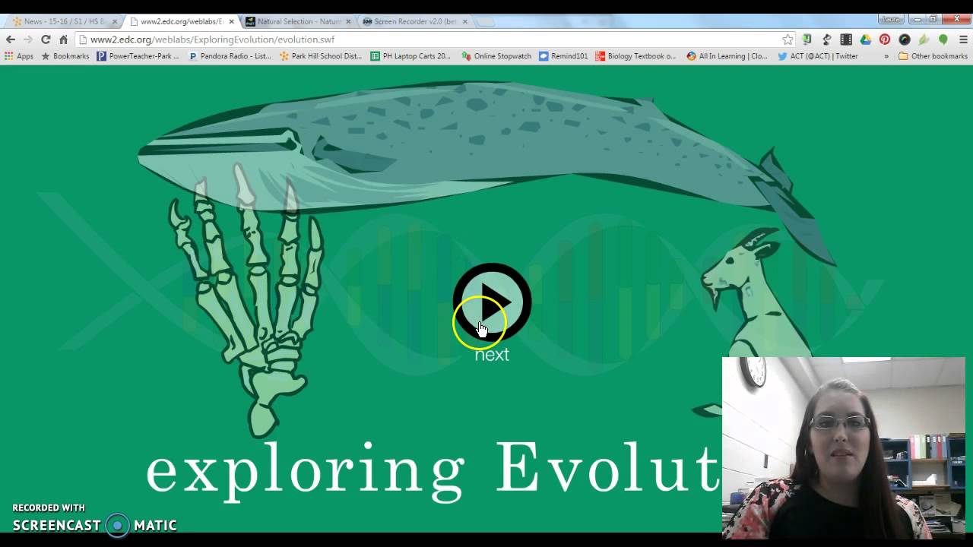The width and height of the screenshot is (973, 547).
Task: Close the Natural Selection tab
Action: click(x=348, y=21)
